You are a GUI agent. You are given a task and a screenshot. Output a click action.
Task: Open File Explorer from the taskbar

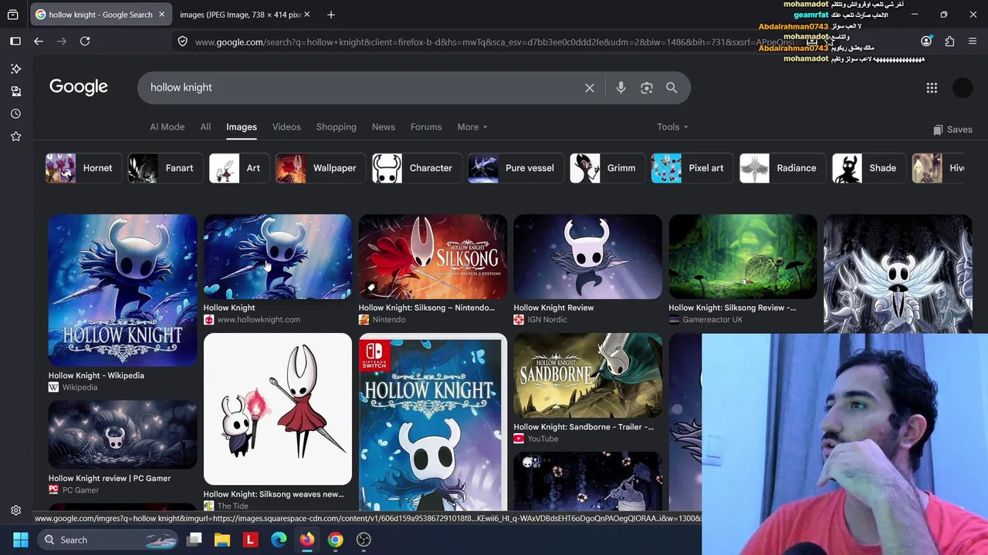click(x=222, y=540)
